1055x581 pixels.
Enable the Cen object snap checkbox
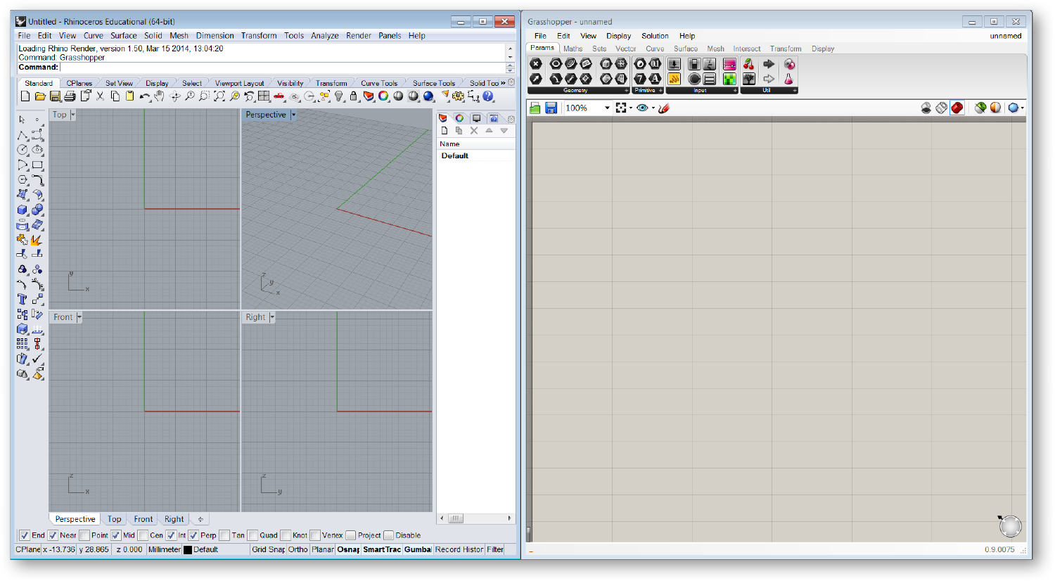pos(143,535)
